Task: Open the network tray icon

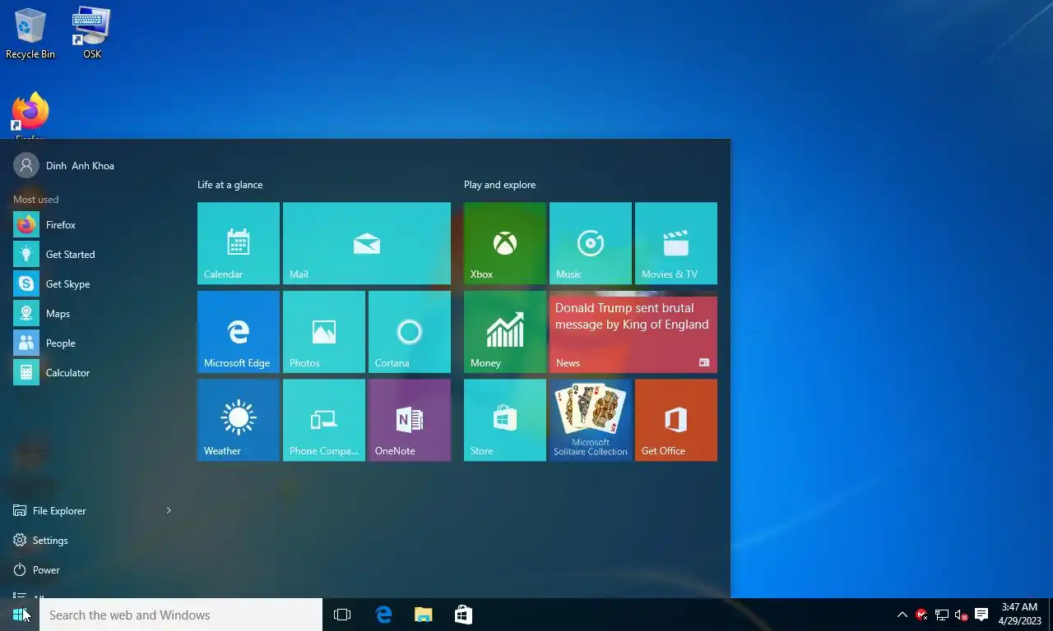Action: 942,615
